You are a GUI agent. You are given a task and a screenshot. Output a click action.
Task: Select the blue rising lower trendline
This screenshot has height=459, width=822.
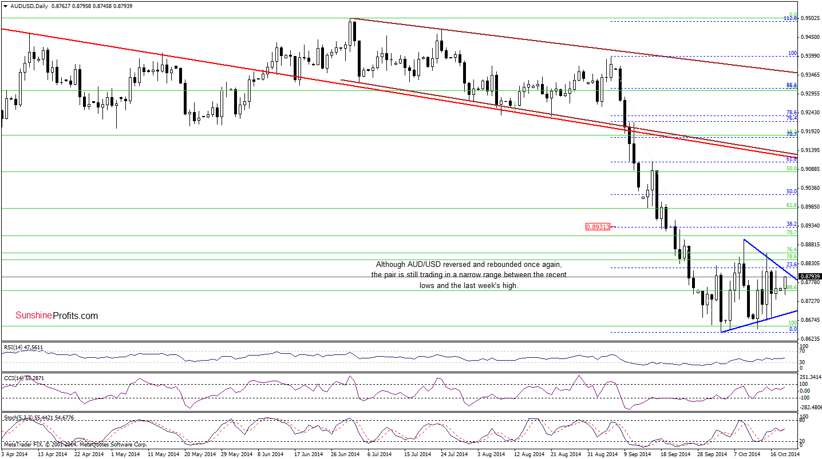pos(759,321)
